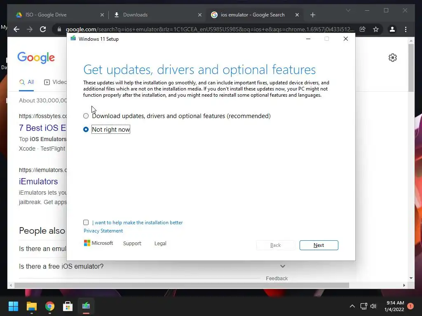The width and height of the screenshot is (422, 316).
Task: Click the Chrome address bar URL
Action: coord(210,29)
